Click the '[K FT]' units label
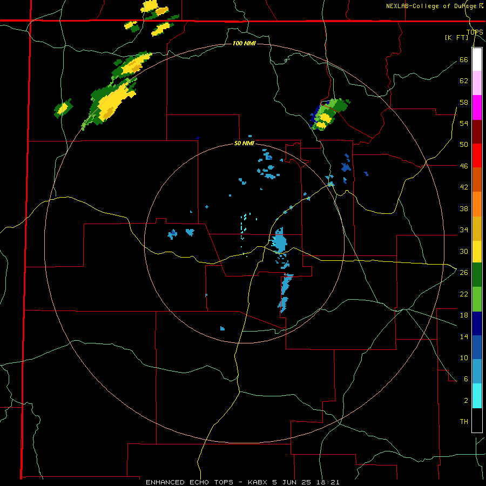 pyautogui.click(x=456, y=37)
